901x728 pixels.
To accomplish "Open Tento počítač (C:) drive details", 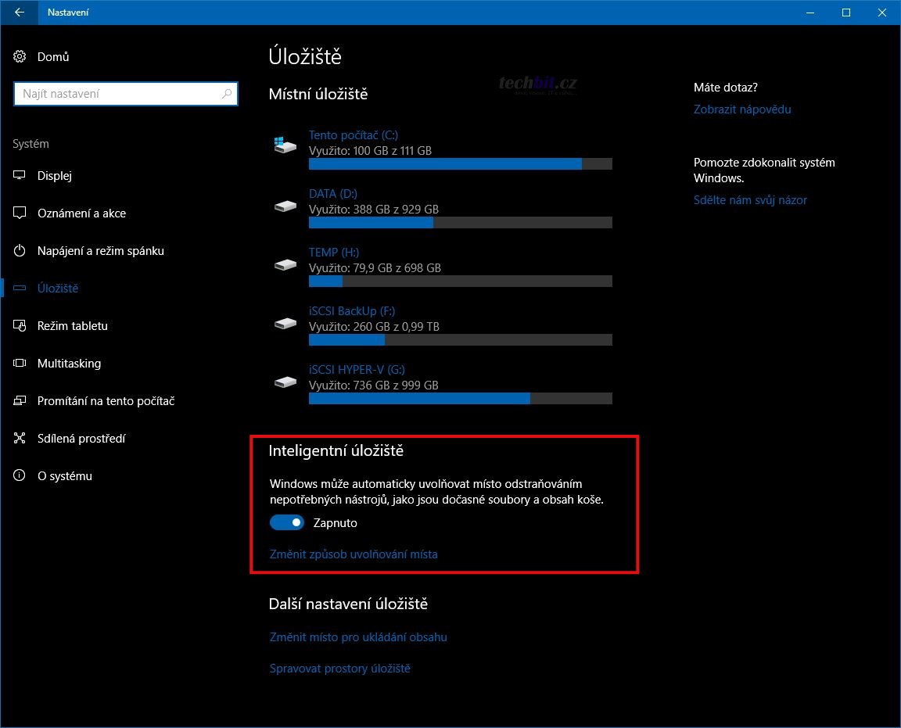I will coord(353,135).
